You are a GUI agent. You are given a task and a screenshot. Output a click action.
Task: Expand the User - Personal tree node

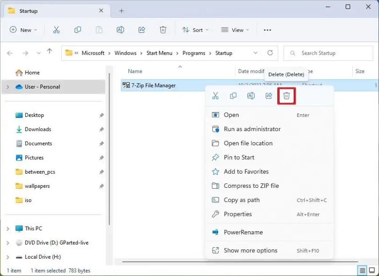pyautogui.click(x=8, y=87)
